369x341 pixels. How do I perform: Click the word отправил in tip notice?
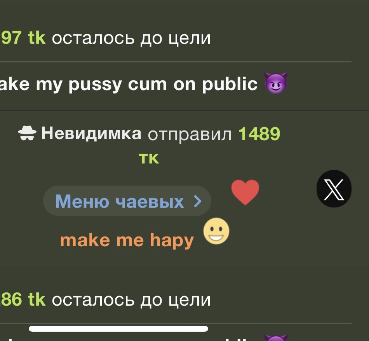190,135
